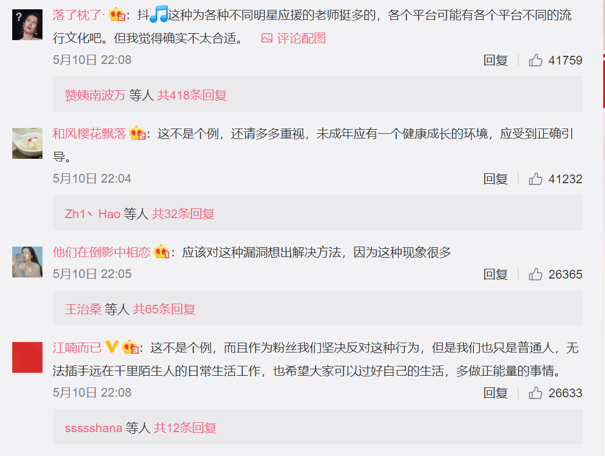The image size is (605, 456).
Task: Like the comment with 26365 likes
Action: (x=536, y=274)
